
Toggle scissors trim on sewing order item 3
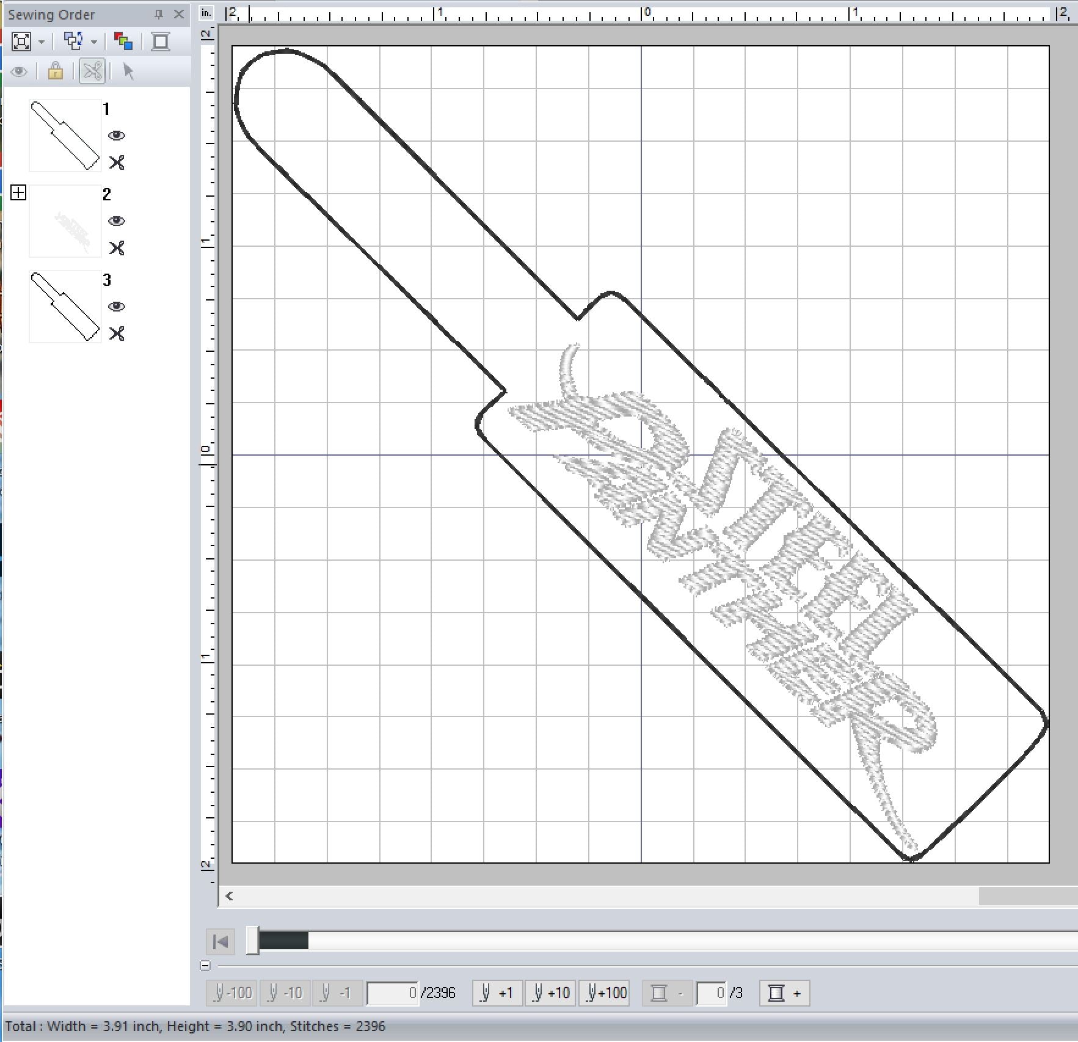[x=117, y=333]
